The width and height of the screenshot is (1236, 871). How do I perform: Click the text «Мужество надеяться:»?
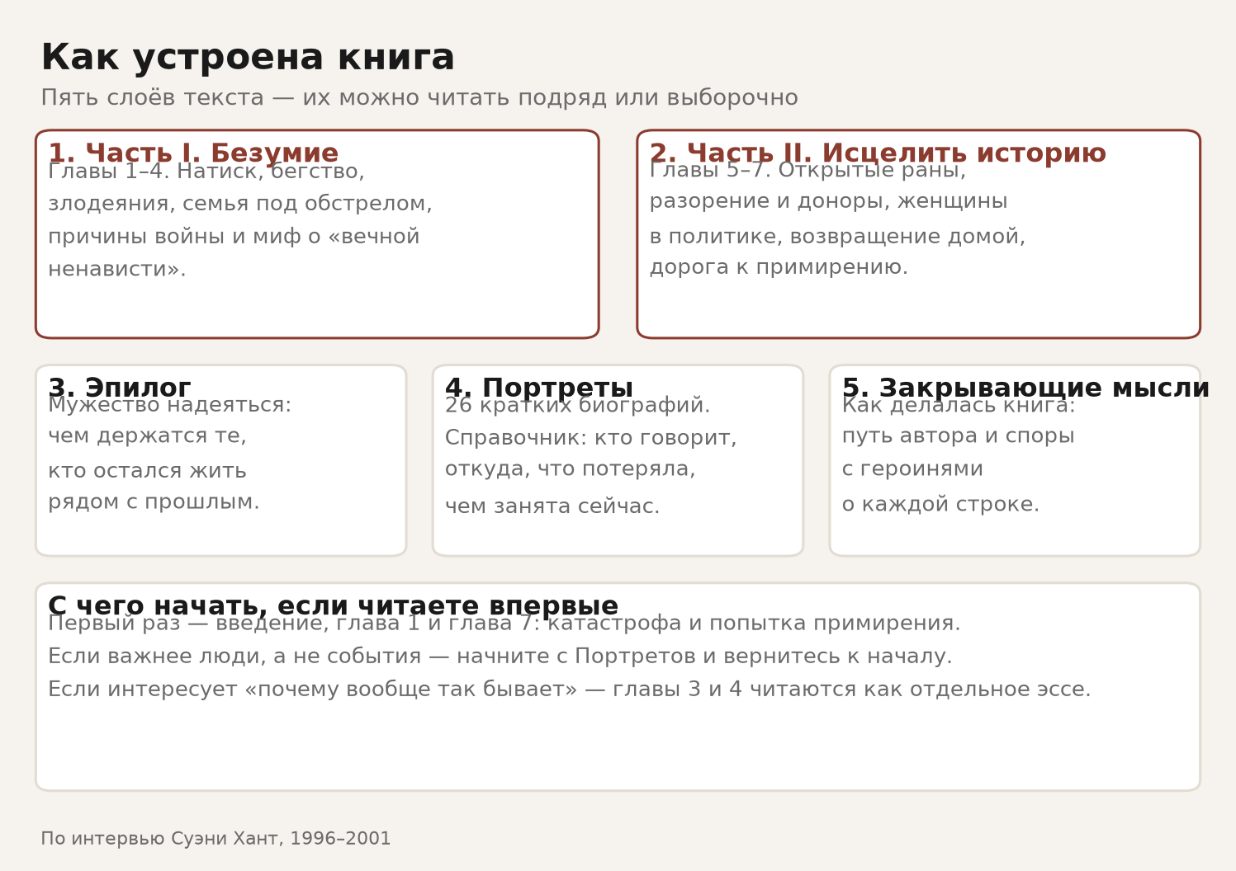pyautogui.click(x=170, y=405)
